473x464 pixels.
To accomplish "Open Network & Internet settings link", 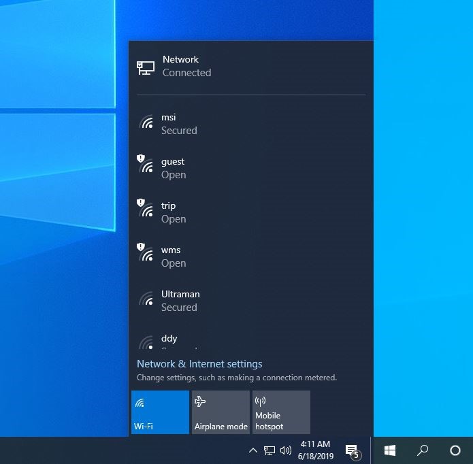I will point(199,364).
